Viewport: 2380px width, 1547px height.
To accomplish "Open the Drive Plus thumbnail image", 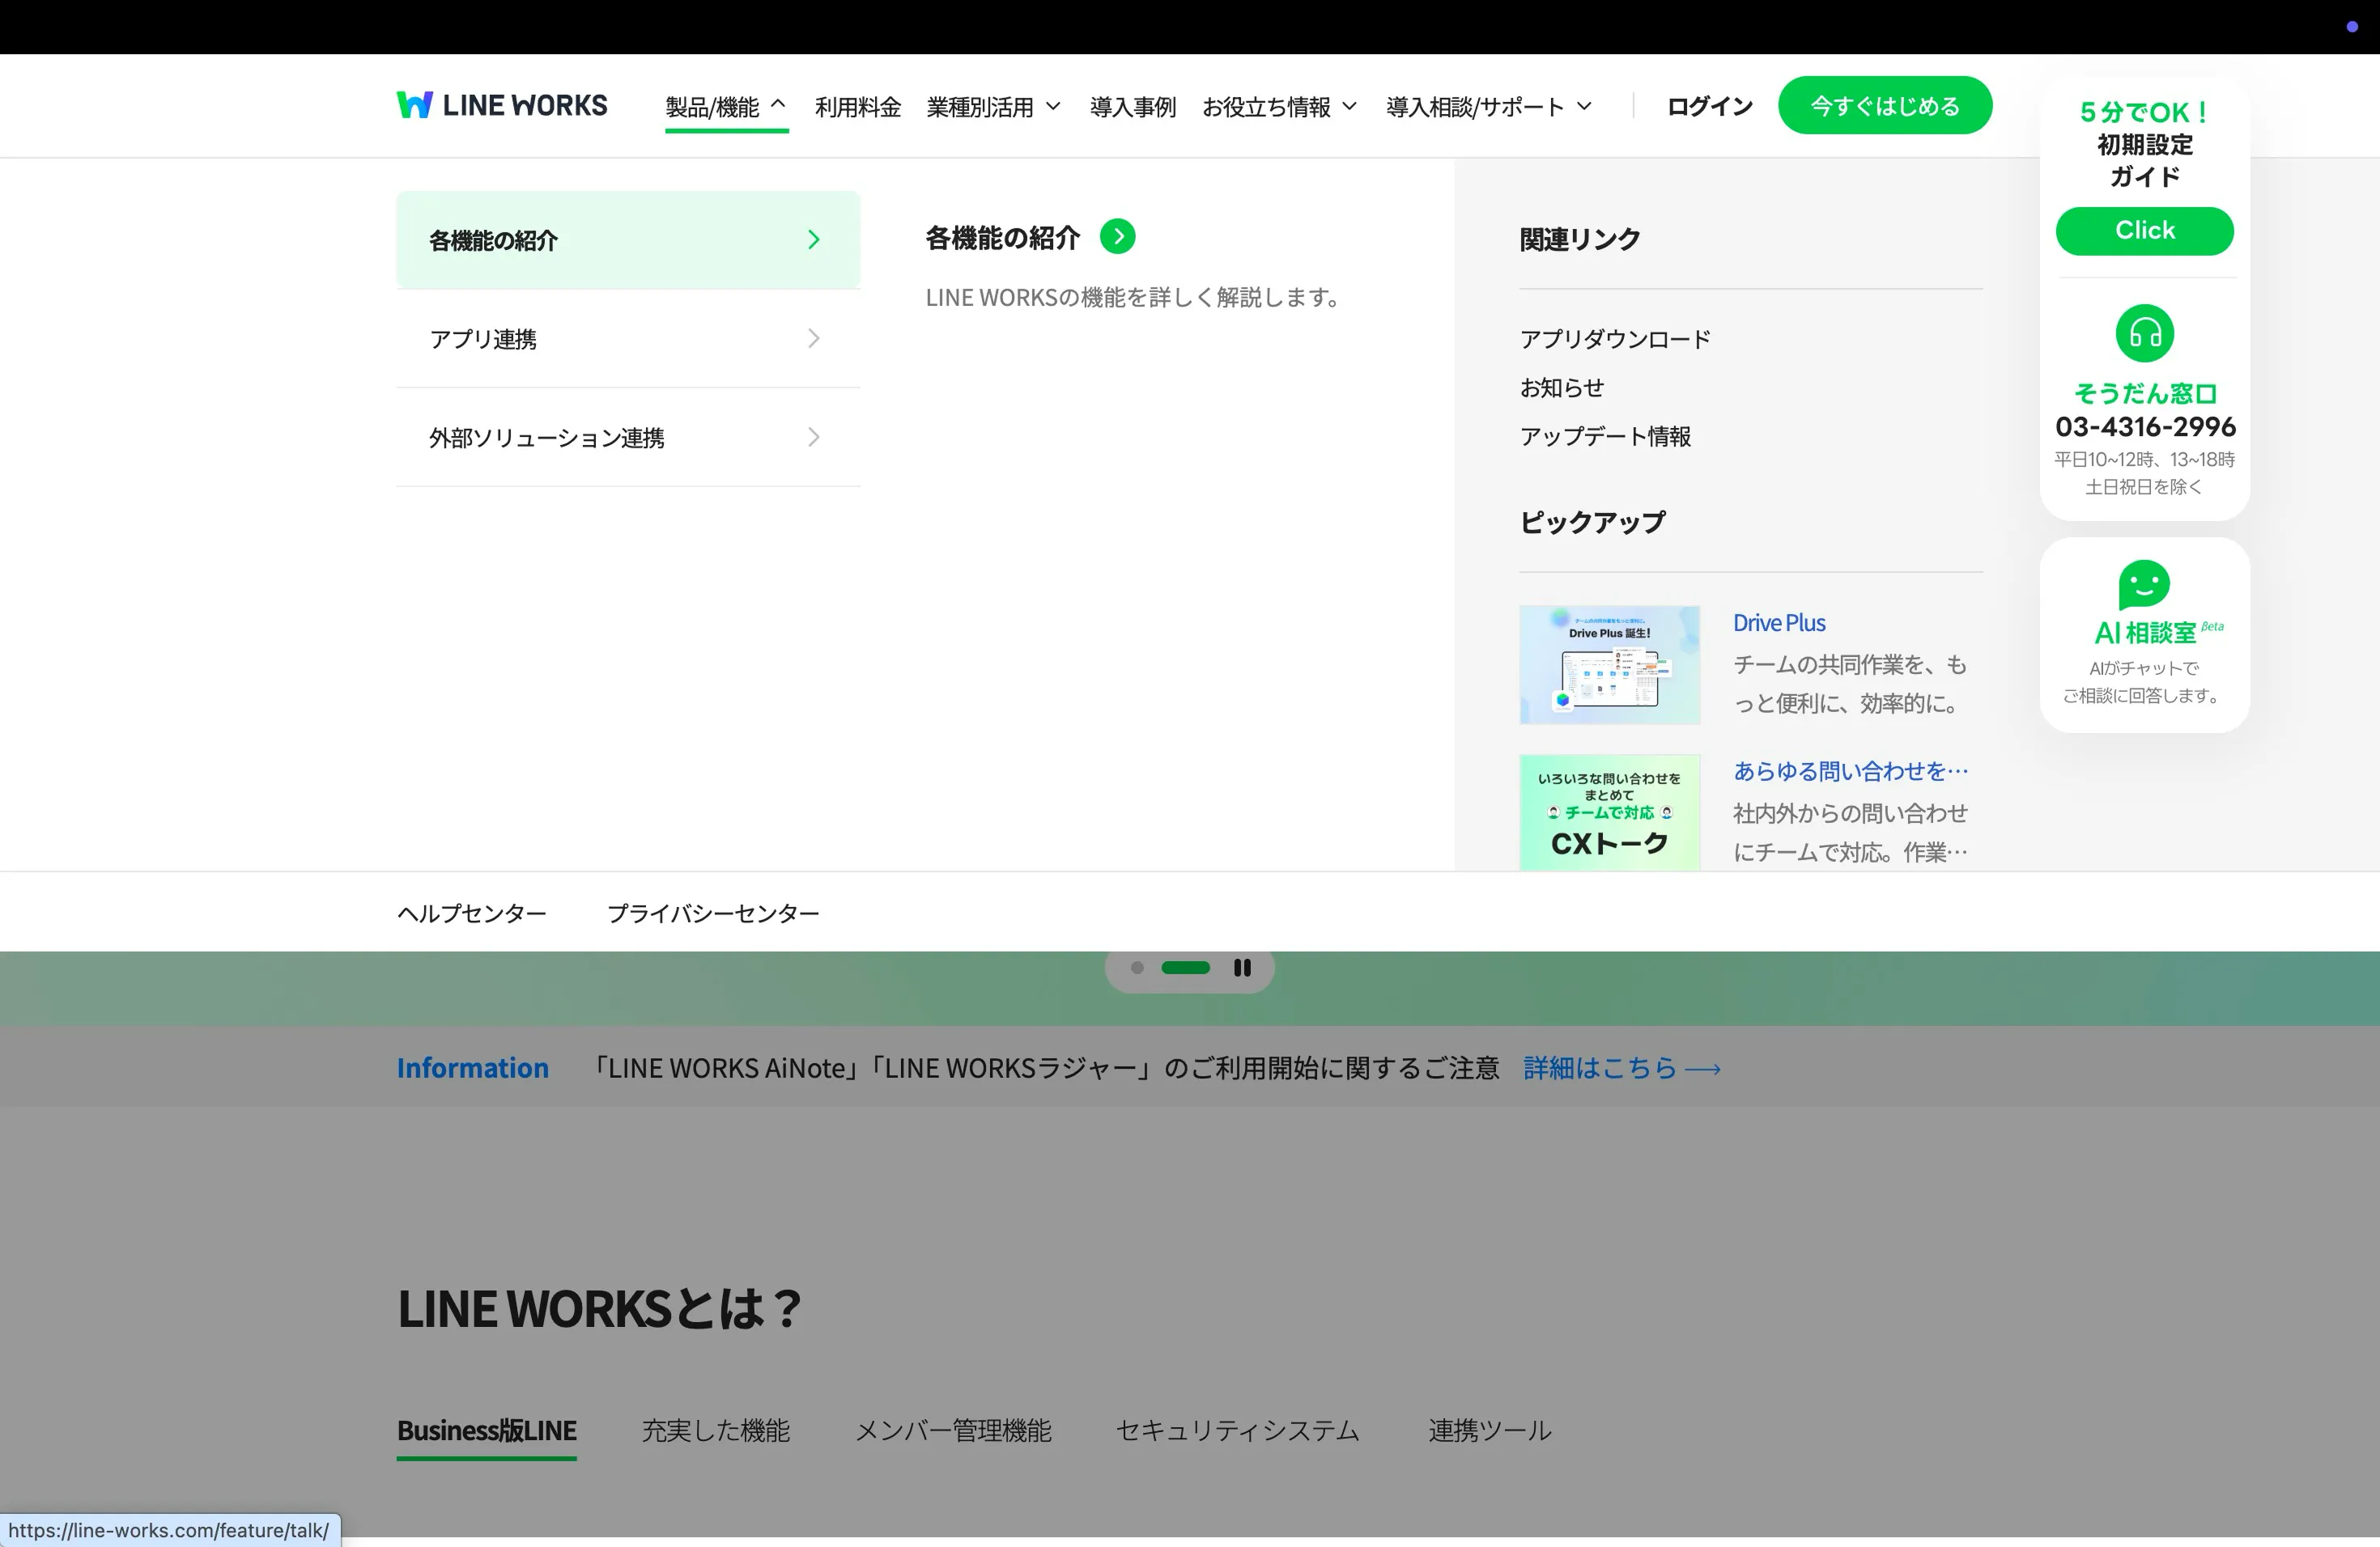I will point(1609,664).
